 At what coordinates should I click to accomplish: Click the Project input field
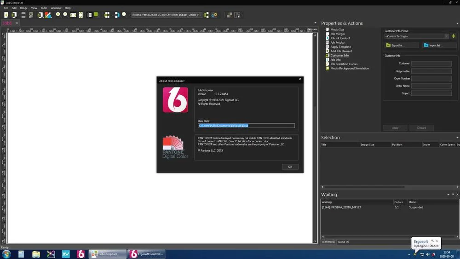coord(431,93)
